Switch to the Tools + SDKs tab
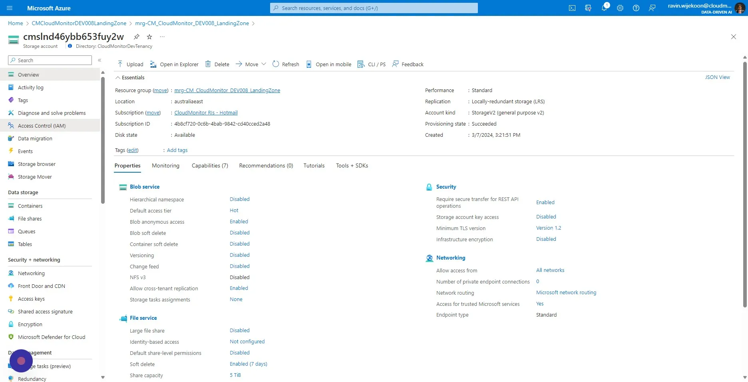Screen dimensions: 748x382 352,165
